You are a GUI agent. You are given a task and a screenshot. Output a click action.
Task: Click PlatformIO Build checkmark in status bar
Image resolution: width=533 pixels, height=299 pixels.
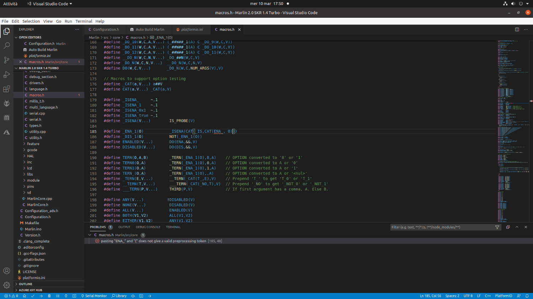(33, 296)
